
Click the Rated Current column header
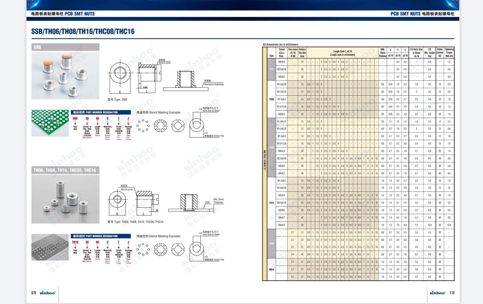click(x=439, y=53)
